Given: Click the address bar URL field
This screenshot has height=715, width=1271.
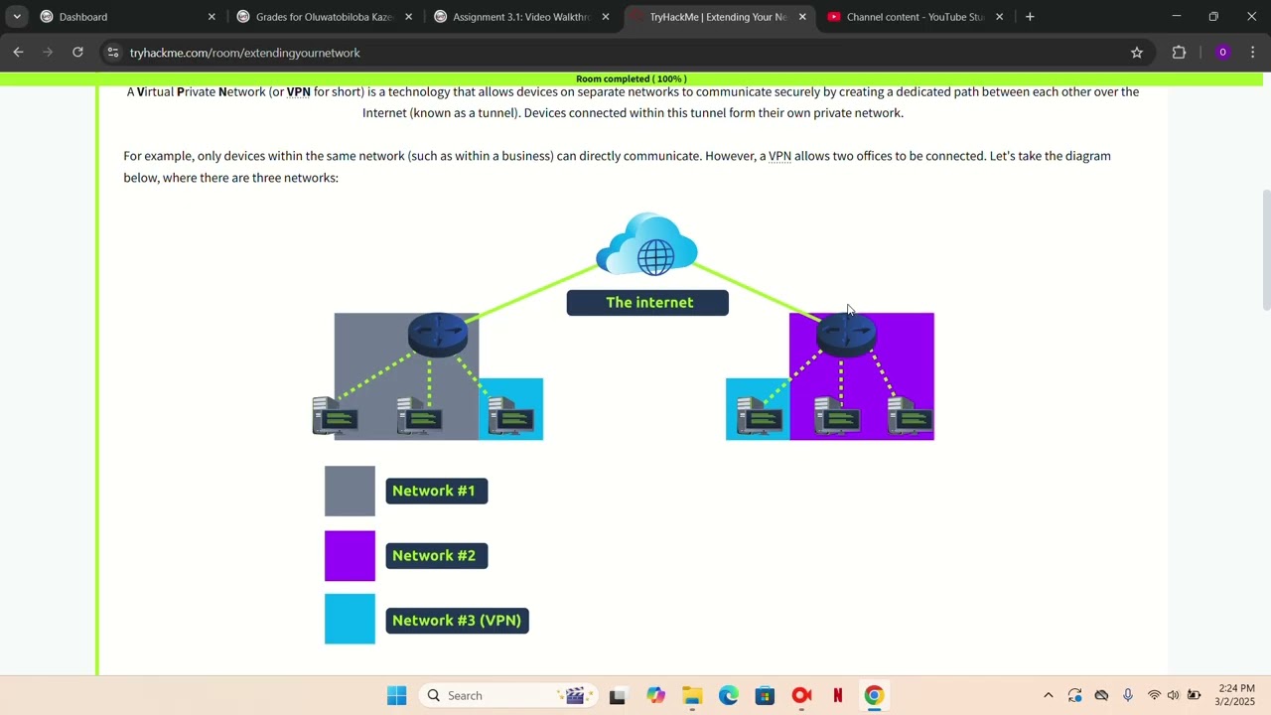Looking at the screenshot, I should point(626,53).
